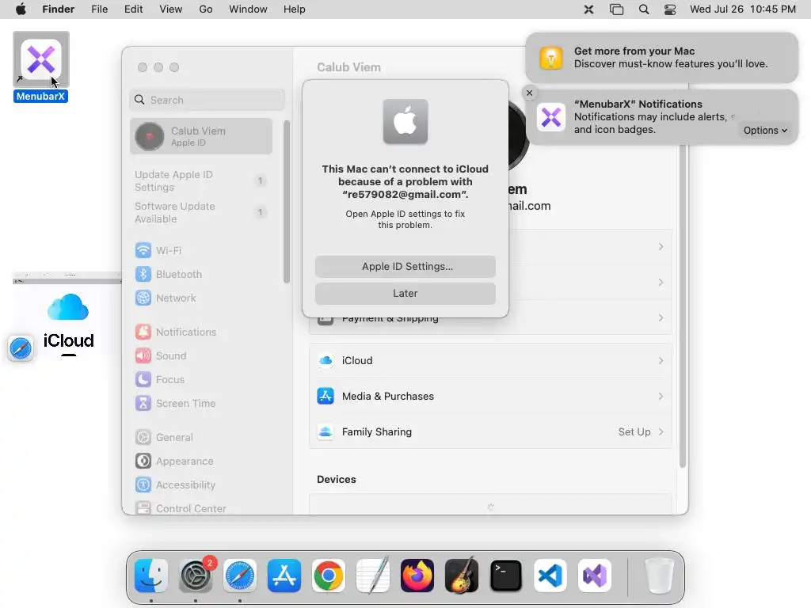
Task: Open the Media & Purchases row
Action: click(490, 396)
